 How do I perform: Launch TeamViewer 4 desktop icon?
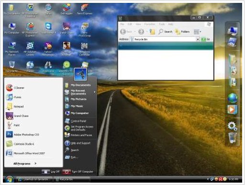(48, 28)
